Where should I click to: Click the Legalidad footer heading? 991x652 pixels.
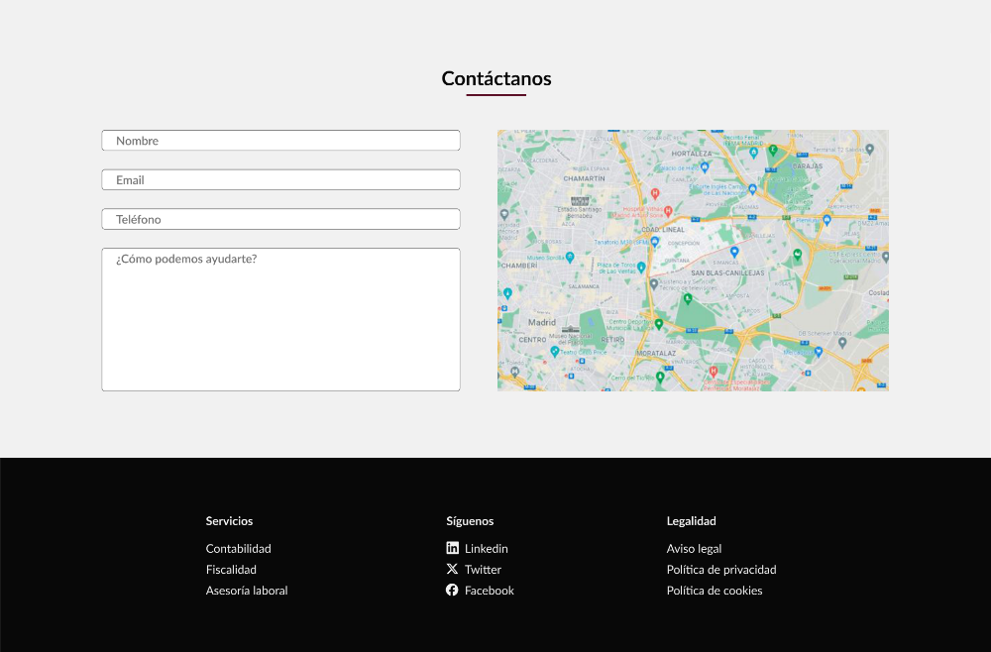[x=692, y=520]
